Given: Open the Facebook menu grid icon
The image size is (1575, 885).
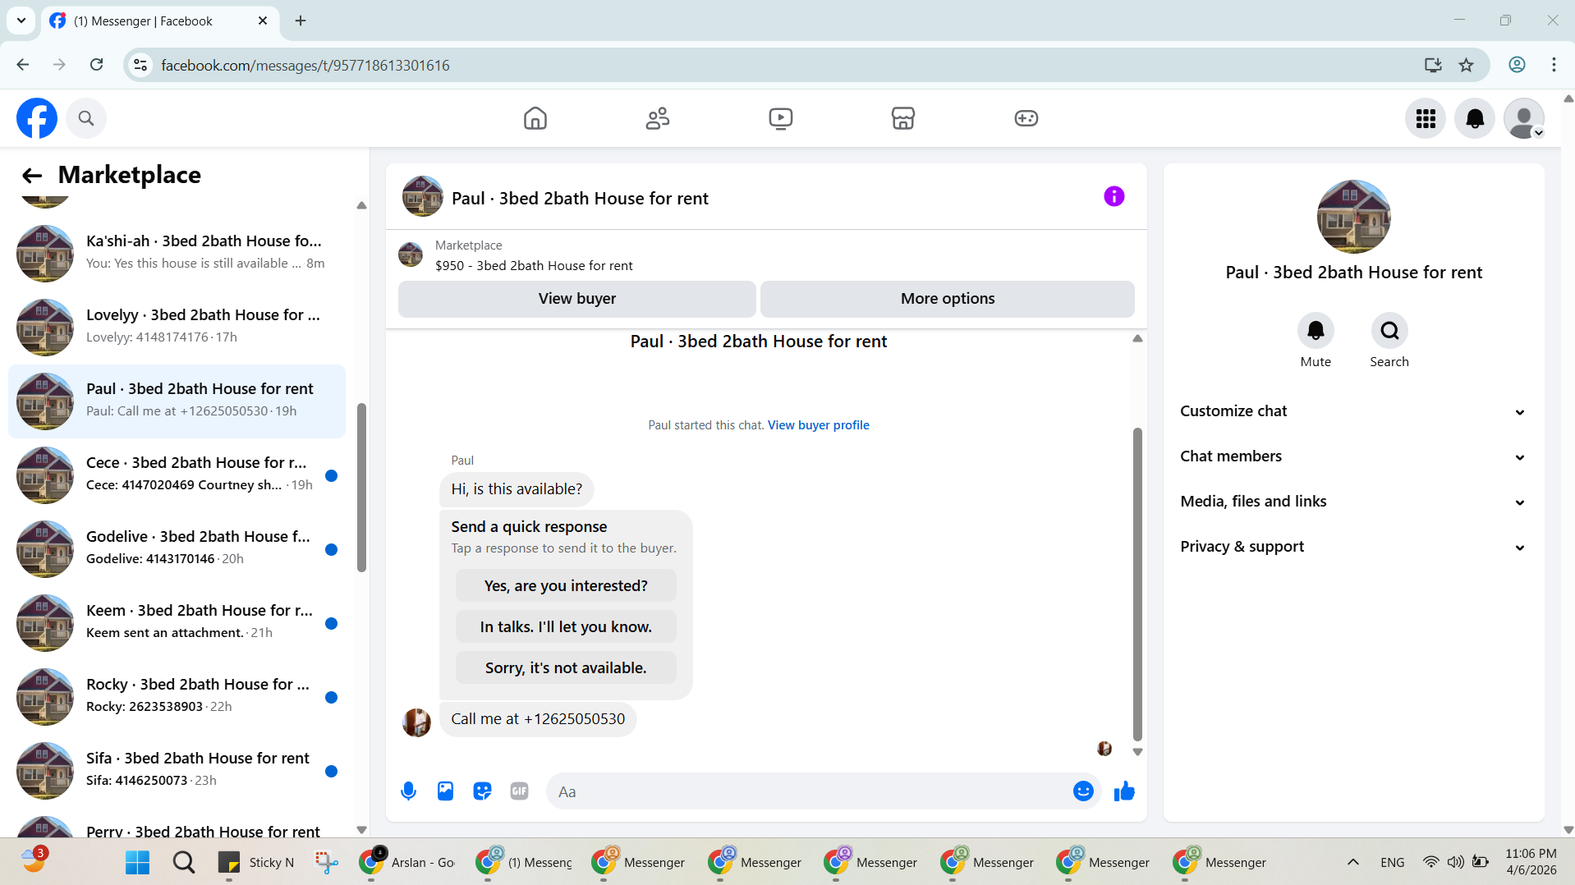Looking at the screenshot, I should (1426, 118).
